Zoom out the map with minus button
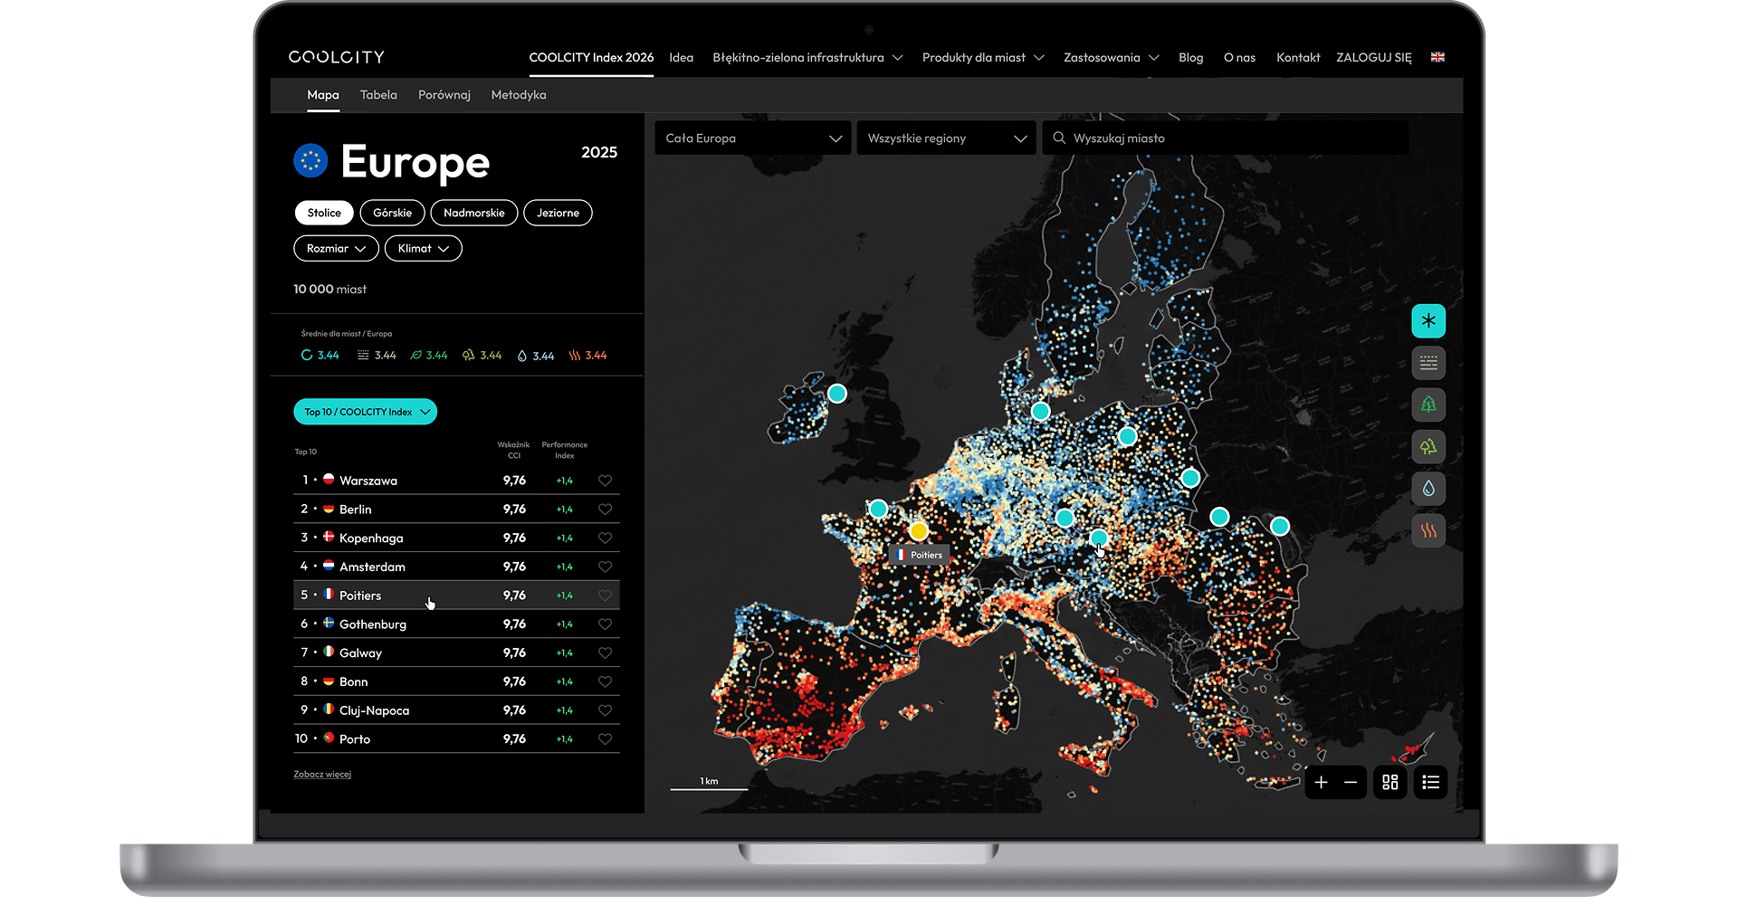Screen dimensions: 1738x905 click(1351, 782)
